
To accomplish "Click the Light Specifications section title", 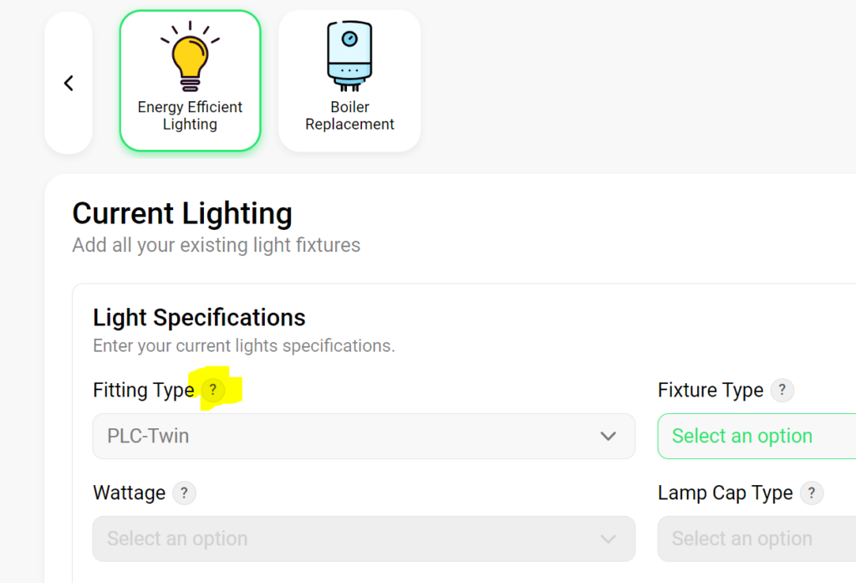I will 199,318.
